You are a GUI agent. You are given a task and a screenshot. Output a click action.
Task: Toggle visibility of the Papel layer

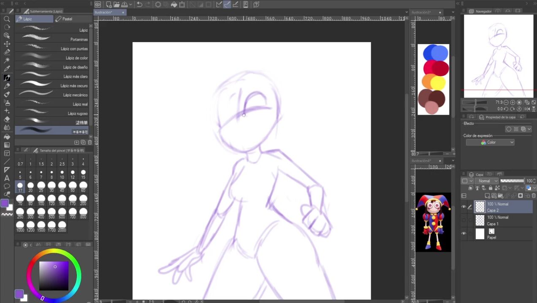click(464, 234)
